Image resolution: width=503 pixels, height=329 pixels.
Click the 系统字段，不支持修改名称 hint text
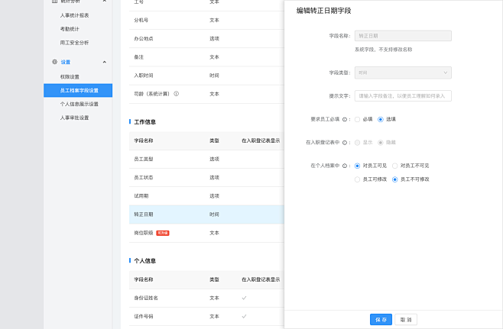point(383,50)
